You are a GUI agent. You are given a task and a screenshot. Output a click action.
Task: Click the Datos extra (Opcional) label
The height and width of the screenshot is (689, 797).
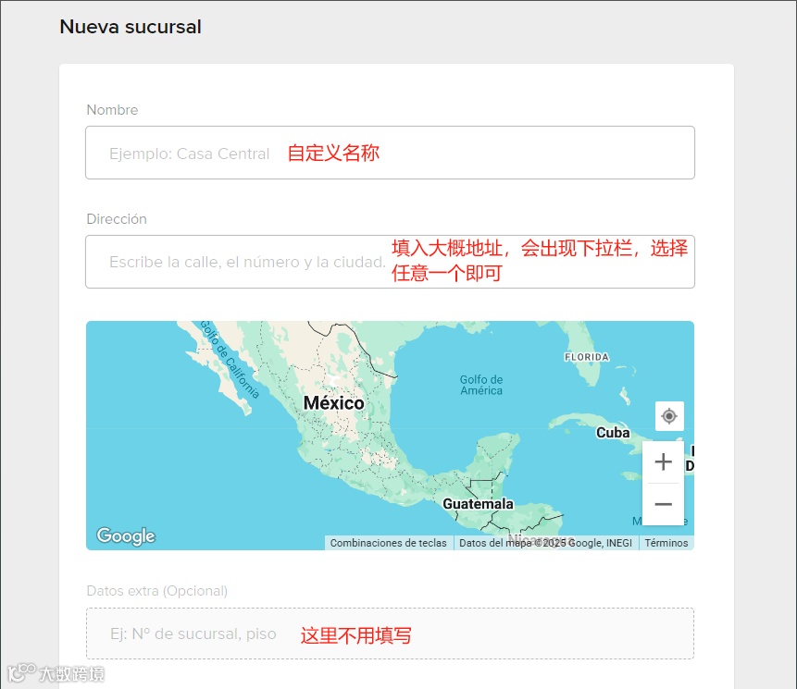(x=157, y=591)
